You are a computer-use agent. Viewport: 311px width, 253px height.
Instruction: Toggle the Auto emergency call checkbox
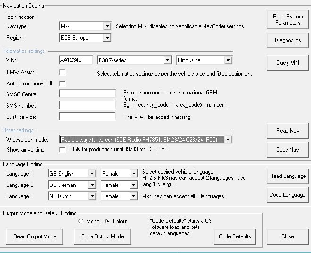pos(62,84)
